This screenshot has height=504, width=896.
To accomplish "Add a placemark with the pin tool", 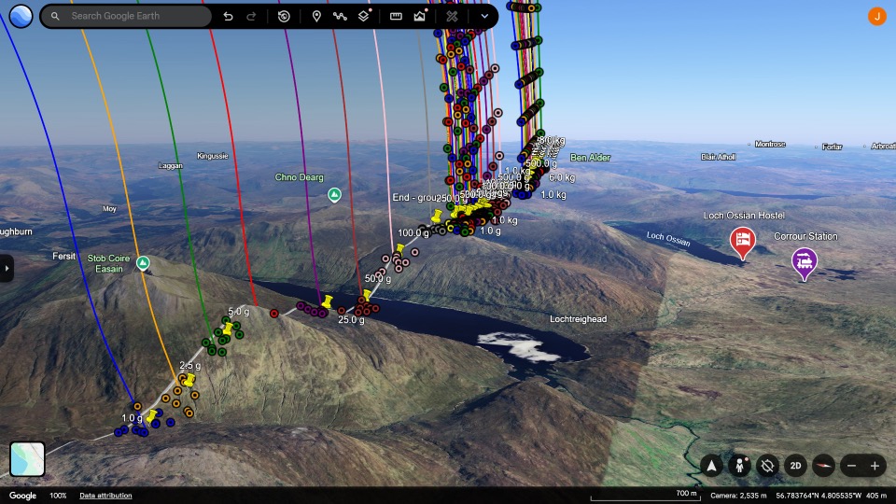I will click(316, 16).
